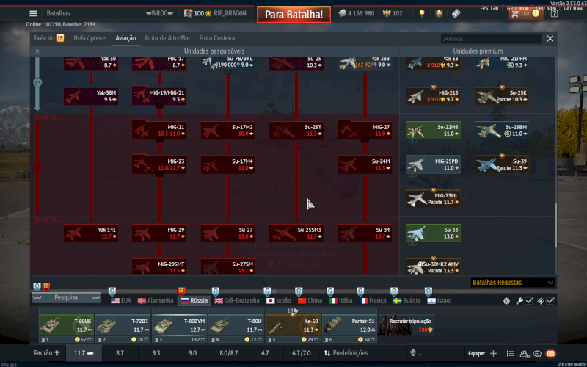Toggle auto-ammo refill checkbox
The width and height of the screenshot is (587, 367).
(x=550, y=301)
